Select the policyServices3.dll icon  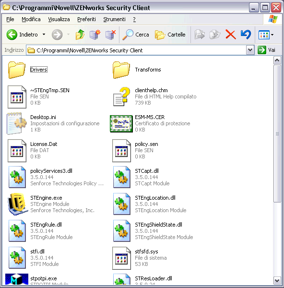coord(17,177)
